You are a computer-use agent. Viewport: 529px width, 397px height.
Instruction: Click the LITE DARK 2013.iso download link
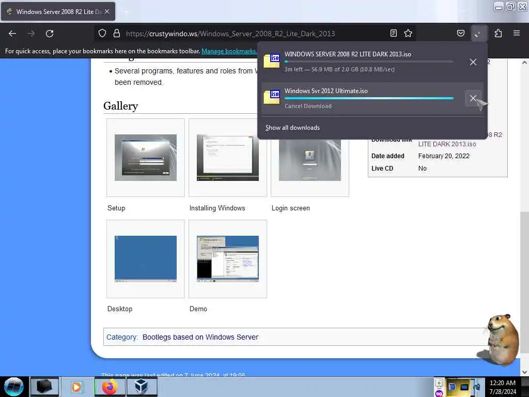point(447,144)
